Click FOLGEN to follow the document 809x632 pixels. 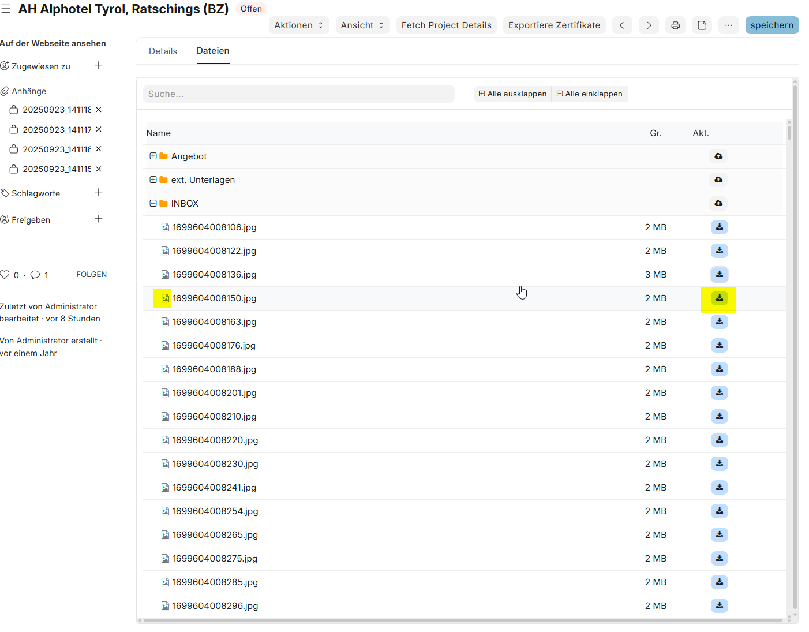click(91, 275)
